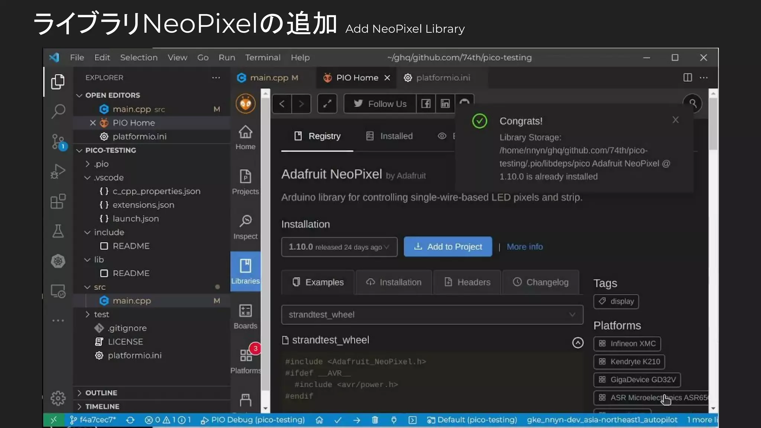The height and width of the screenshot is (428, 761).
Task: Click PlatformIO Build checkmark in status bar
Action: point(338,420)
